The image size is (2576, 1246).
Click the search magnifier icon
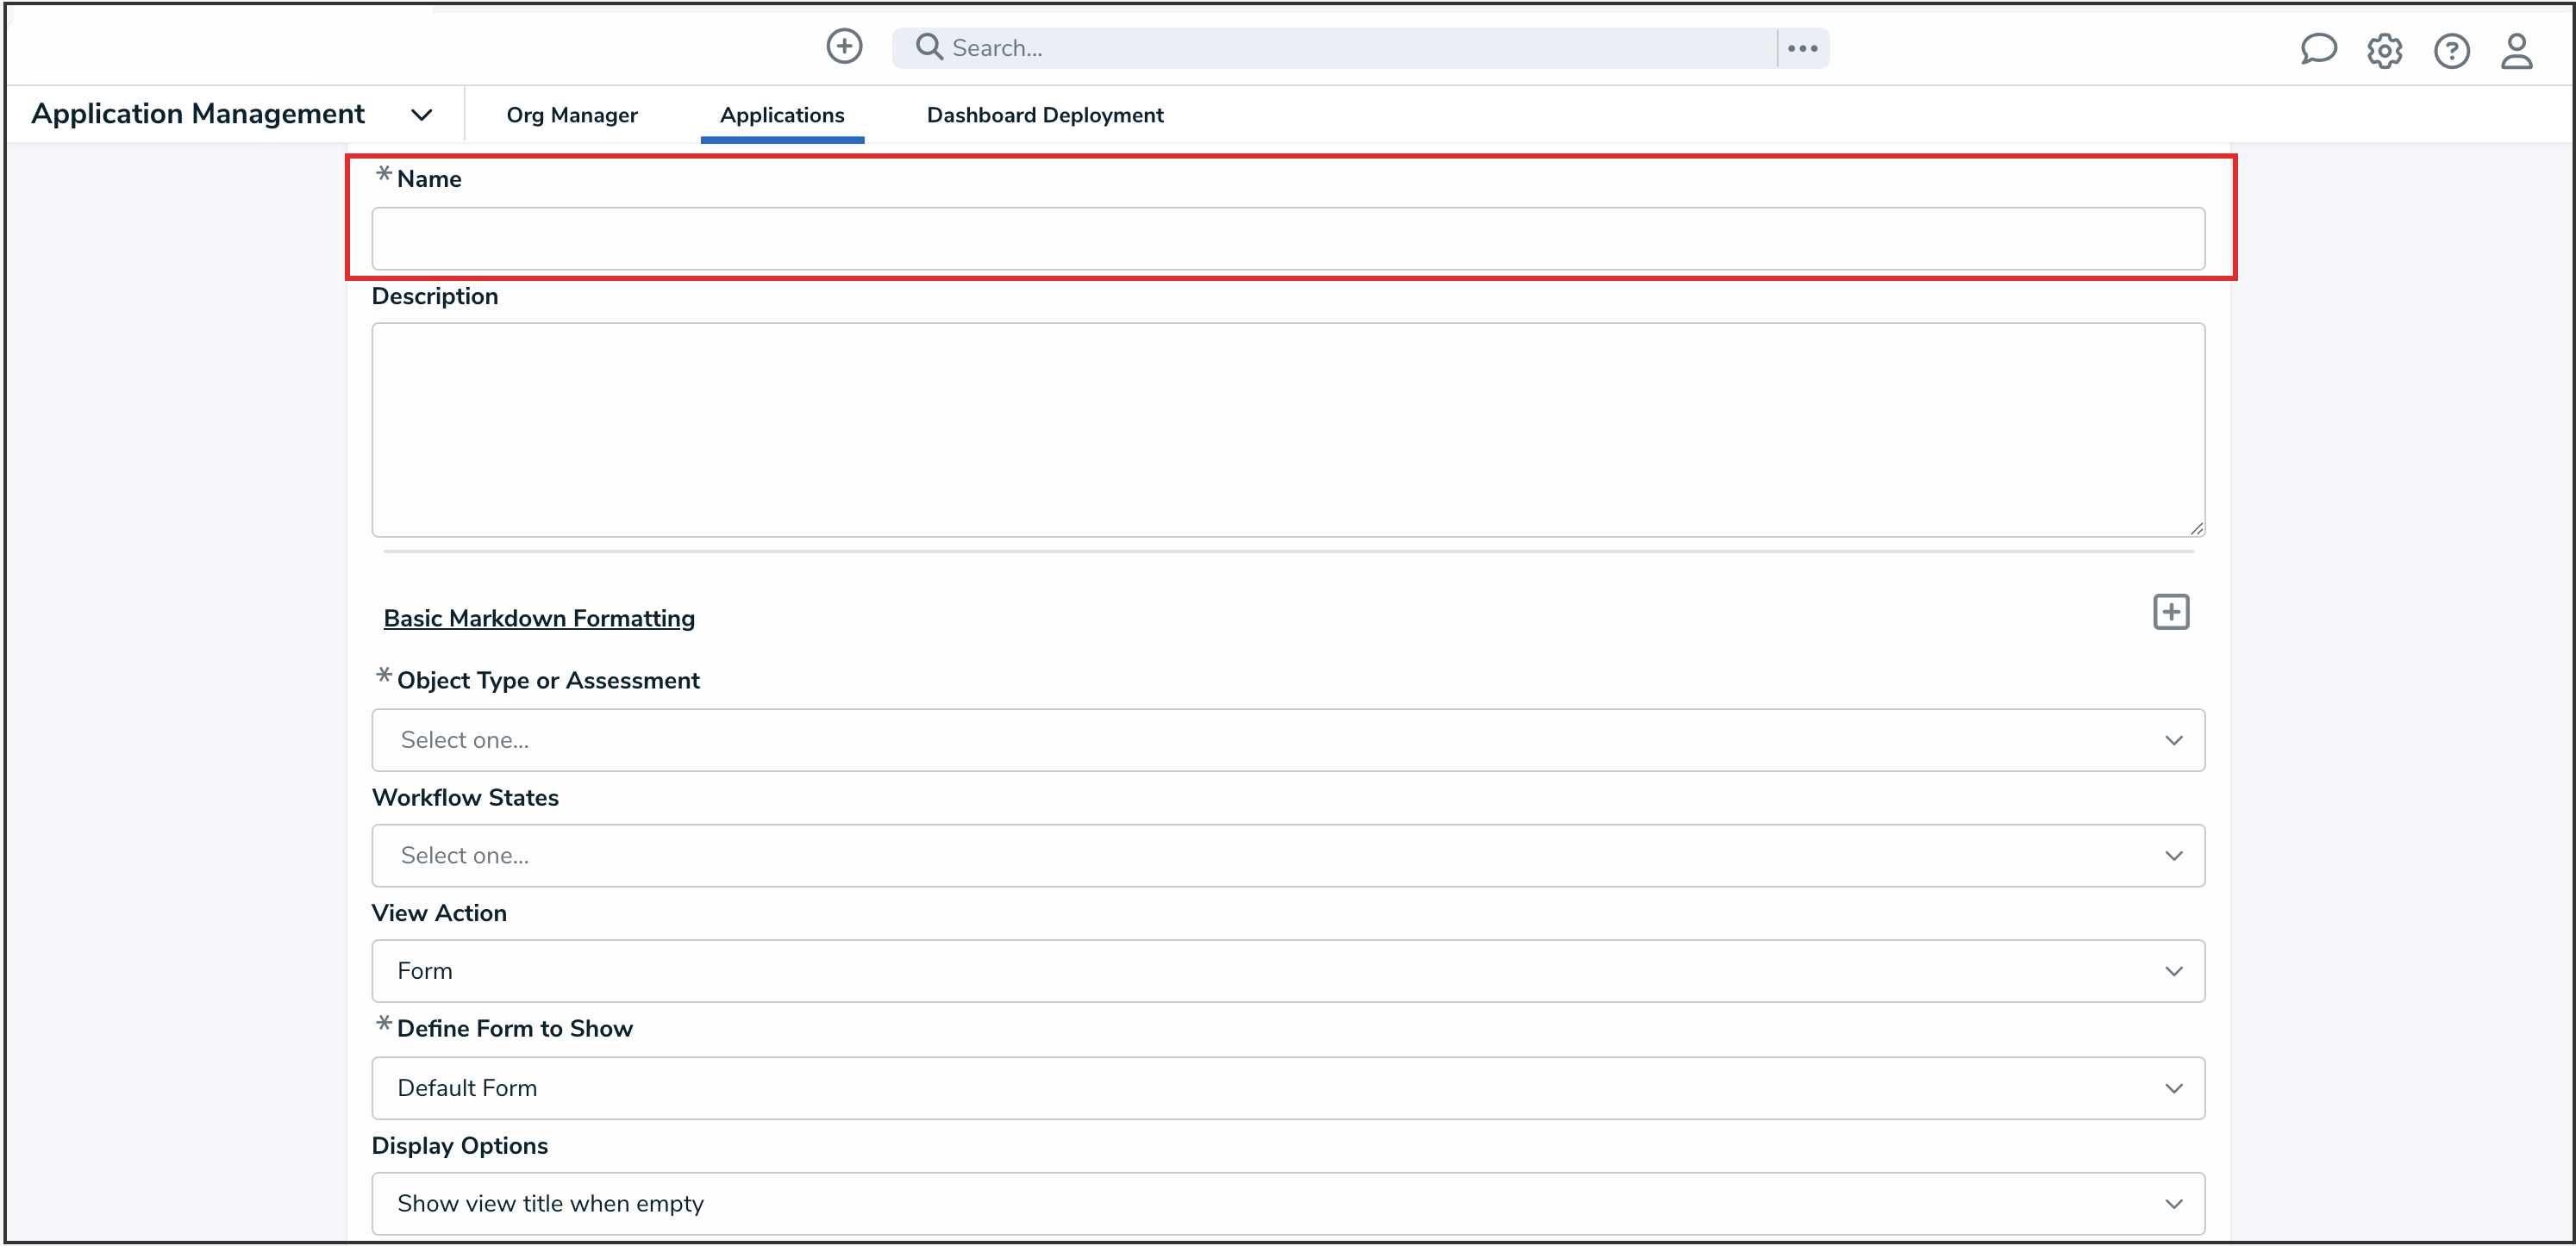[x=929, y=47]
